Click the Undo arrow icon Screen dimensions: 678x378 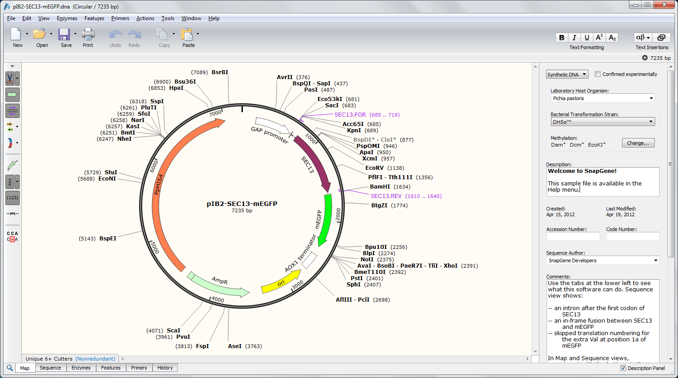click(115, 34)
